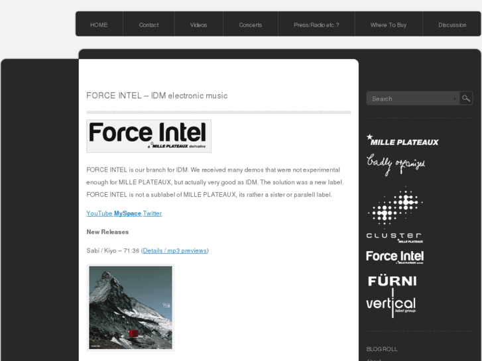Follow the YouTube link
This screenshot has height=361, width=482.
pyautogui.click(x=99, y=213)
